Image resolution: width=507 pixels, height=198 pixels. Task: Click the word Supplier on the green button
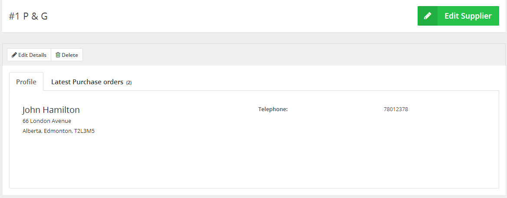point(475,16)
